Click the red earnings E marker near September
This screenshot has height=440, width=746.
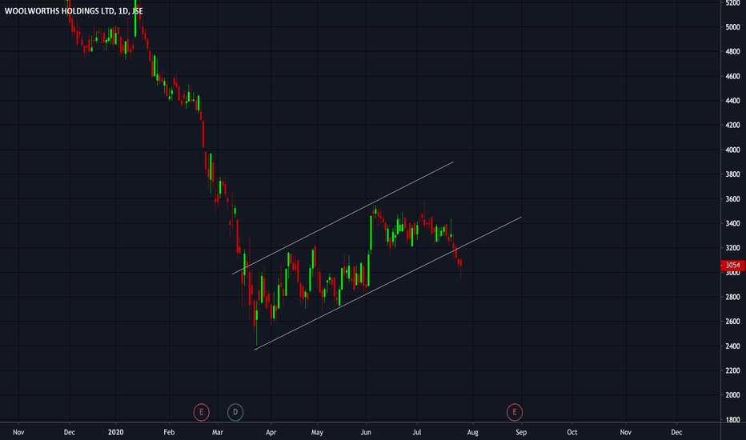[515, 412]
